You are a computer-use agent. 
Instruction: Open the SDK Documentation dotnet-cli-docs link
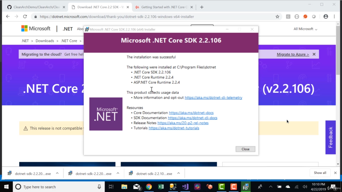tap(193, 118)
